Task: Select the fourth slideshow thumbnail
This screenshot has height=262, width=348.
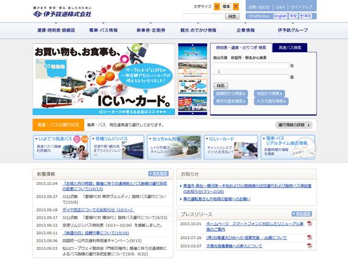Action: [193, 104]
